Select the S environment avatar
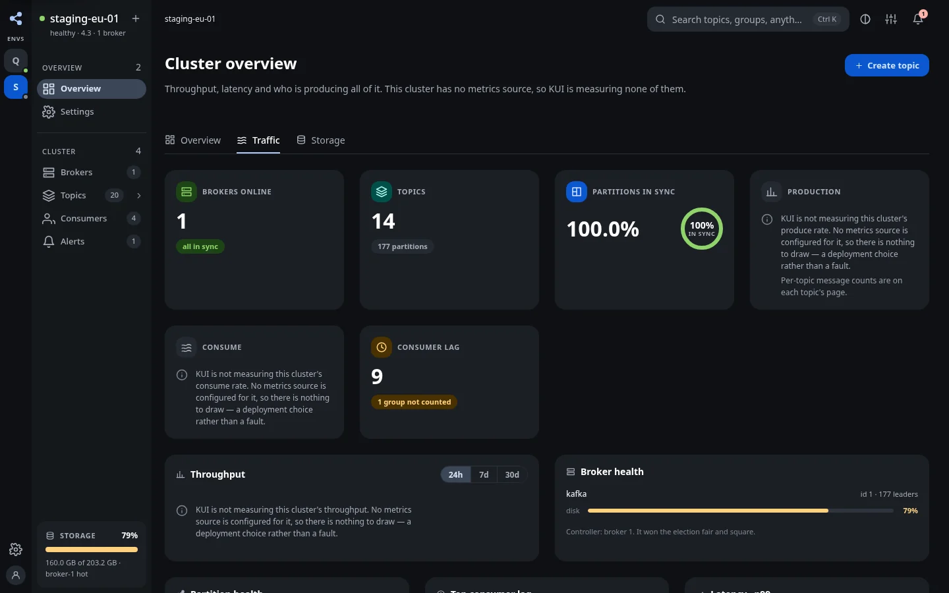Screen dimensions: 949x593 click(16, 87)
